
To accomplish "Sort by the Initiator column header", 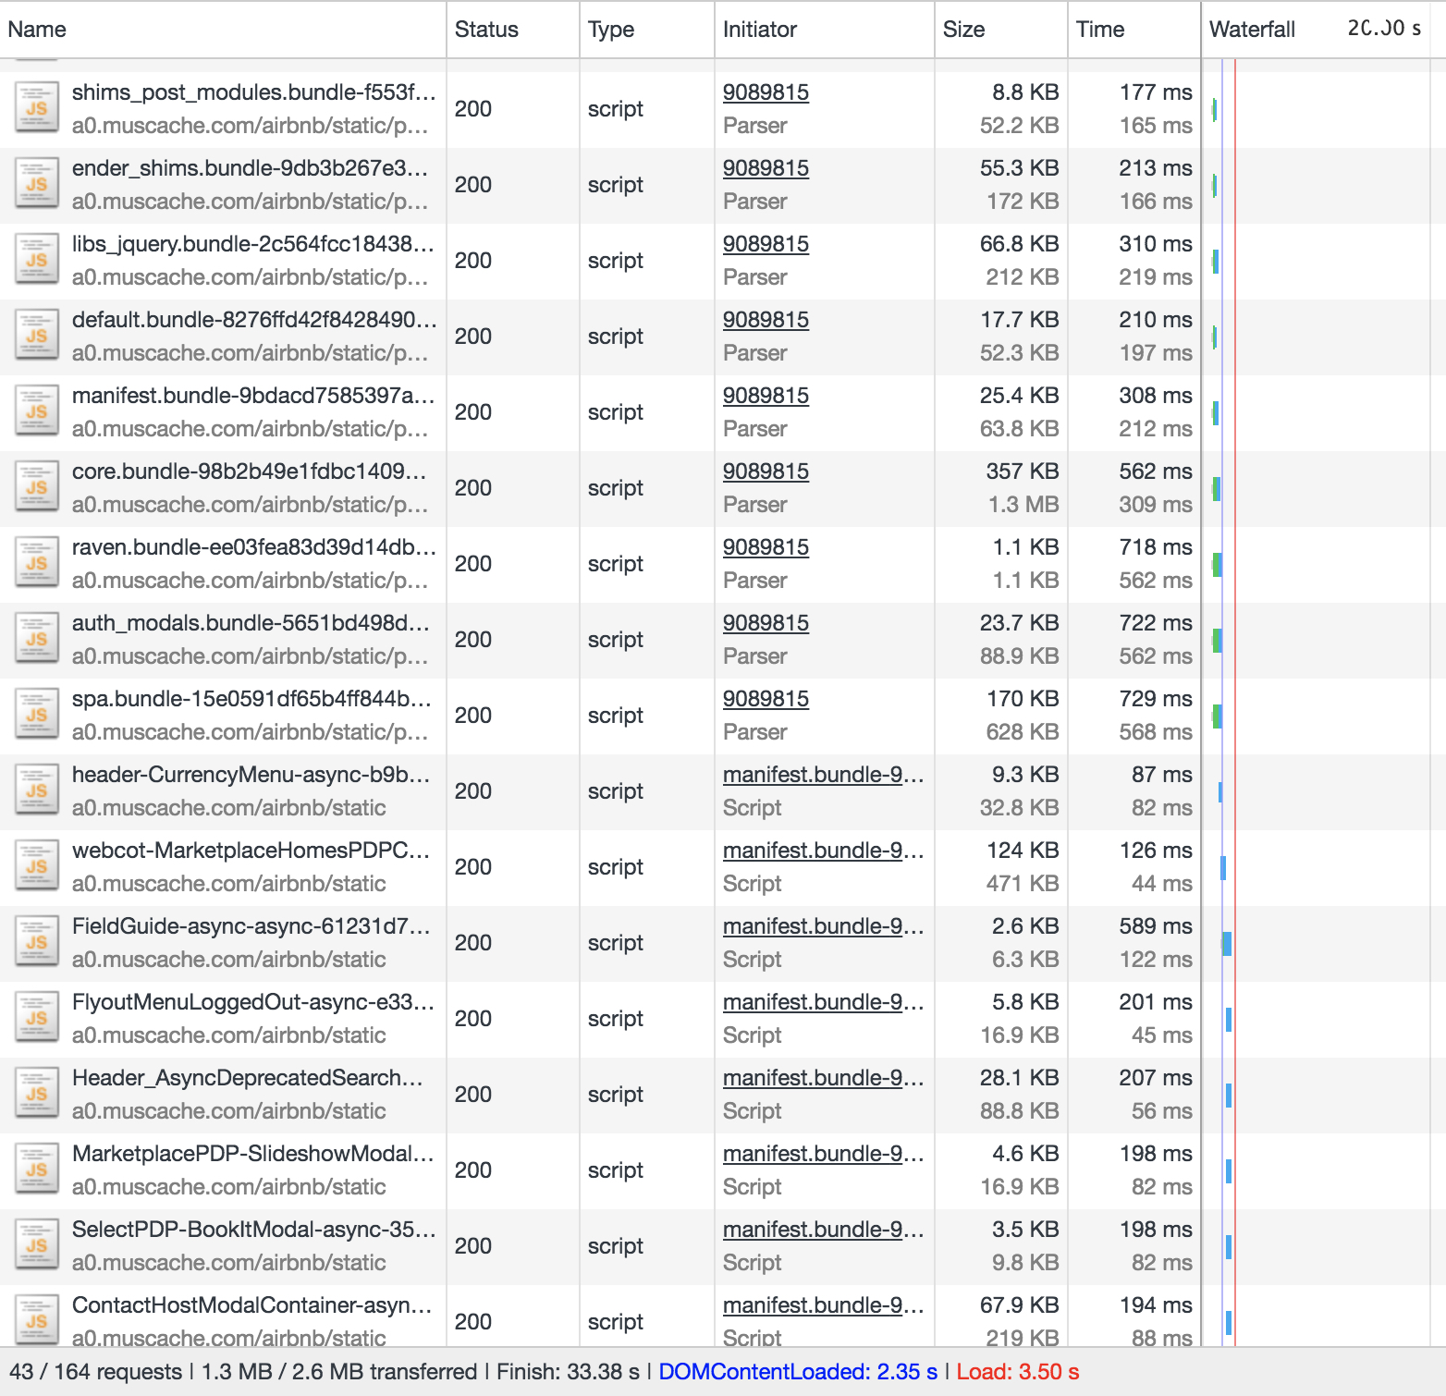I will point(825,30).
